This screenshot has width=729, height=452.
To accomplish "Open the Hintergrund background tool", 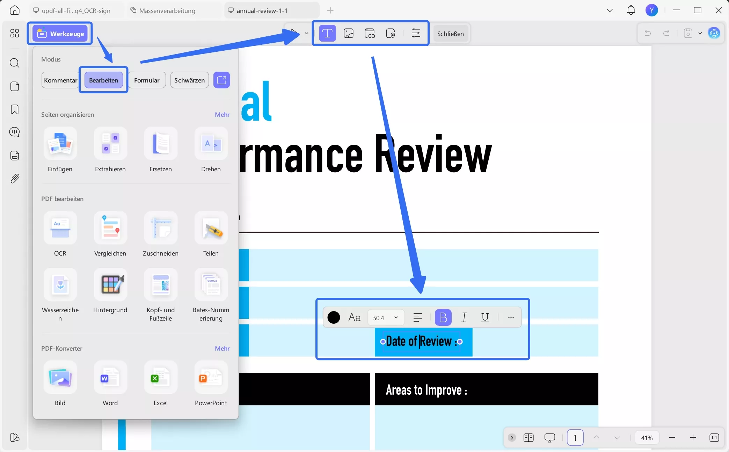I will click(x=110, y=285).
